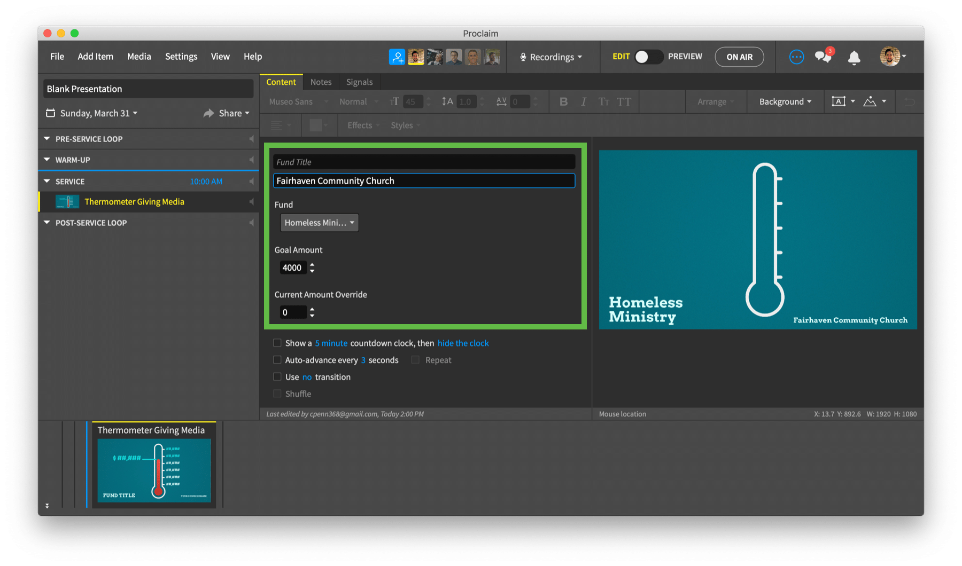Click the speaker icon on Warm-Up row
Viewport: 962px width, 566px height.
coord(251,160)
